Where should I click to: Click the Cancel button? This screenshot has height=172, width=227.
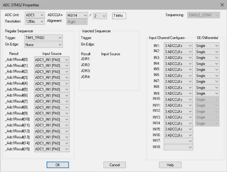point(115,165)
